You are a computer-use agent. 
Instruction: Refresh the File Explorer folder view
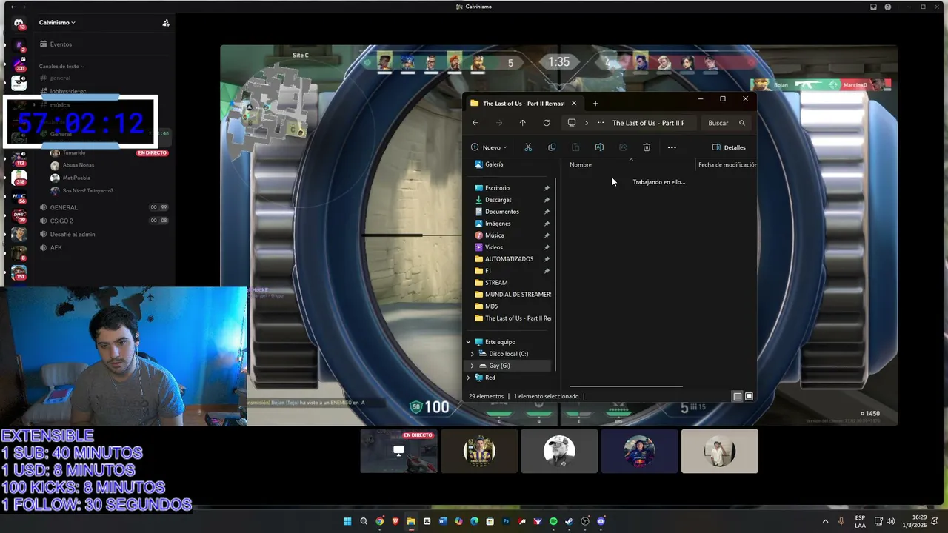click(x=547, y=123)
